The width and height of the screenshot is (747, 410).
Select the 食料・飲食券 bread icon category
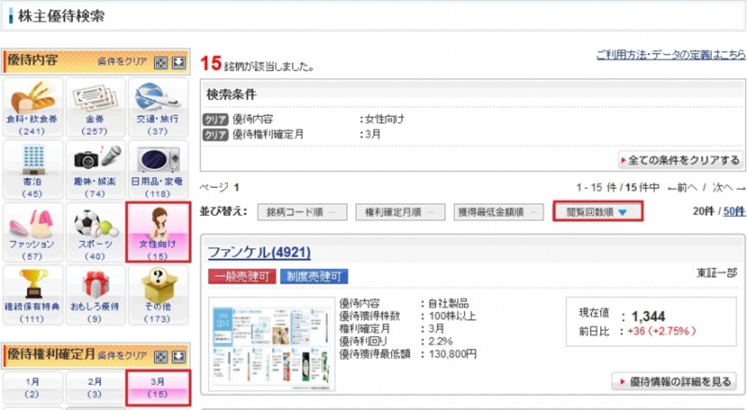point(32,108)
